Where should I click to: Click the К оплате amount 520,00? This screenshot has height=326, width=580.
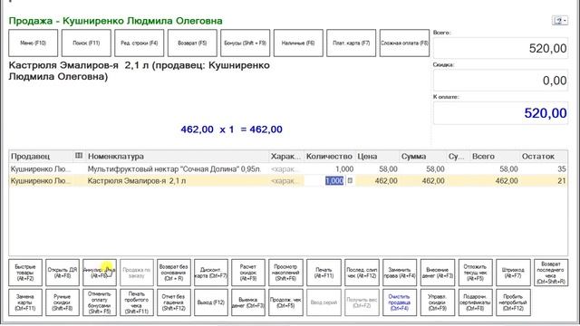[500, 112]
